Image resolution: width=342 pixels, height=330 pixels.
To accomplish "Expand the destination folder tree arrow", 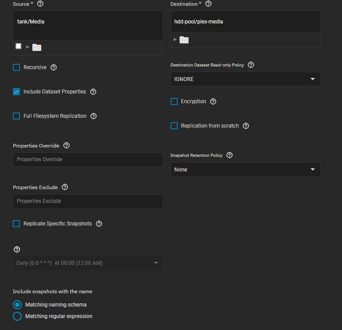I will click(175, 40).
